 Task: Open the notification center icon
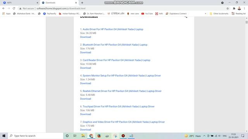tap(243, 136)
